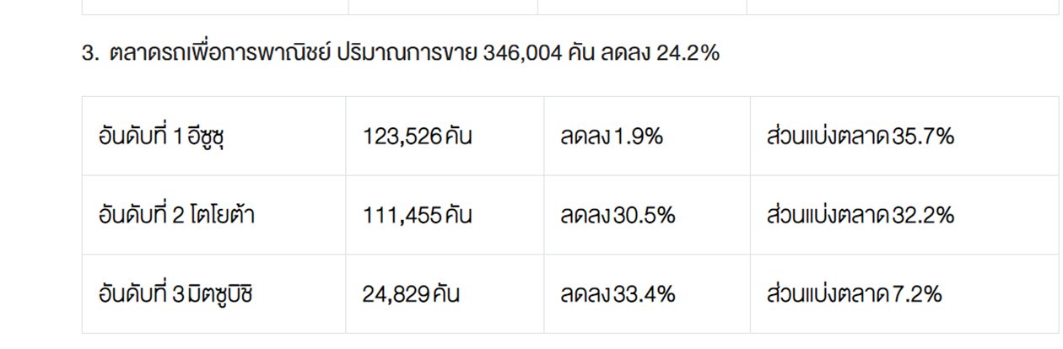Click the อันดับที่ 1 rank label
This screenshot has width=1063, height=349.
pos(142,137)
